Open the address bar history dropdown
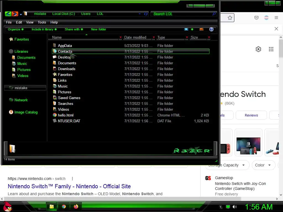Viewport: 283px width, 212px height. 140,14
